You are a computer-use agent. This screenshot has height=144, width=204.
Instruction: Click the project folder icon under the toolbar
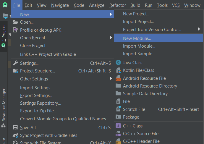5,16
